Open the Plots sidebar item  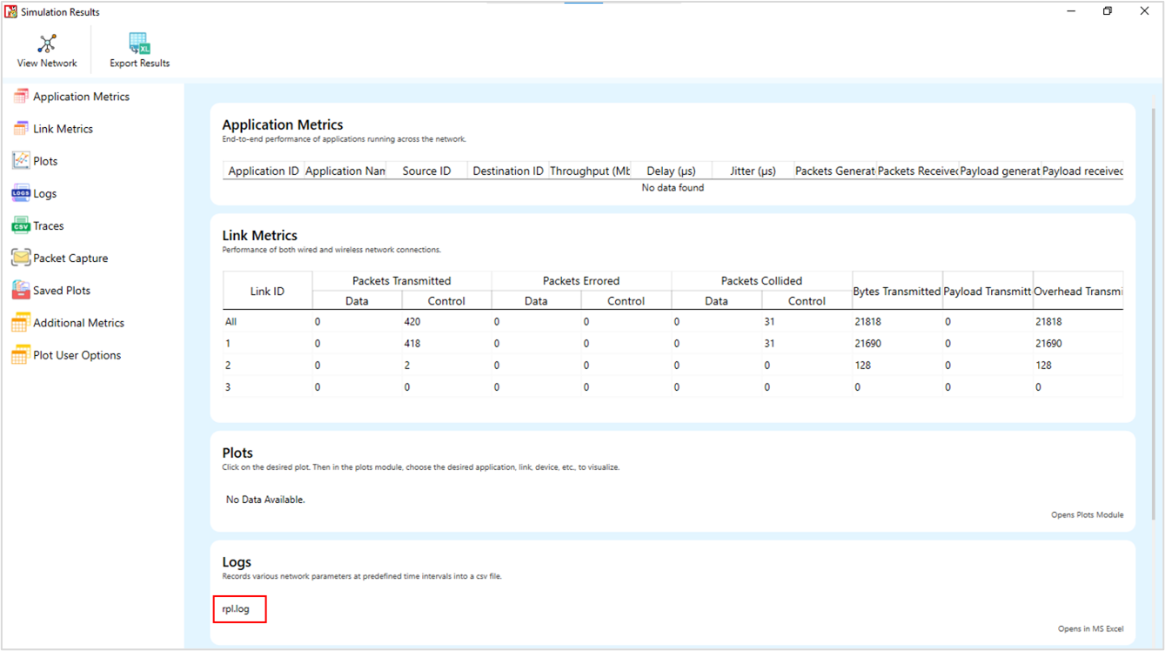coord(45,161)
